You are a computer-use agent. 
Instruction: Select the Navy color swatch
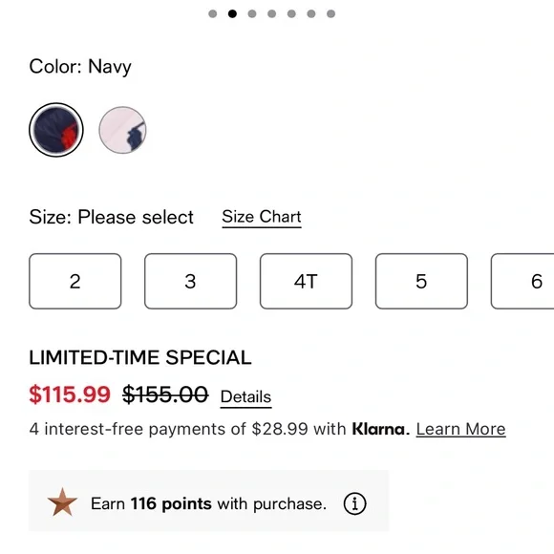pyautogui.click(x=56, y=130)
